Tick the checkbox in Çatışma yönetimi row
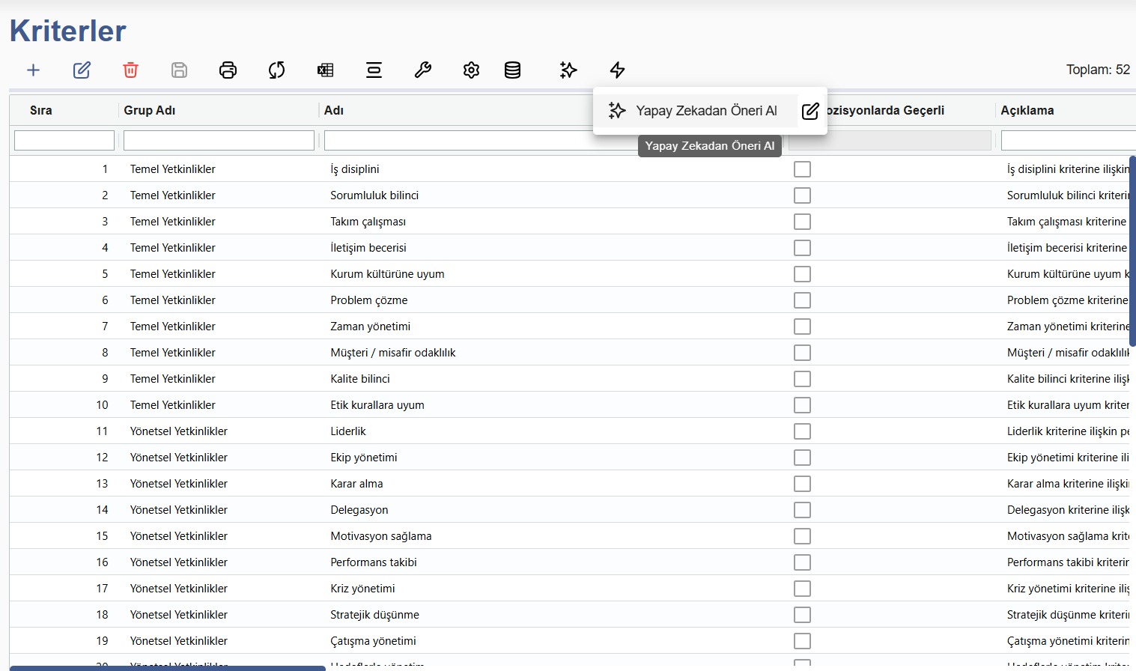Screen dimensions: 1136x671 click(x=802, y=641)
